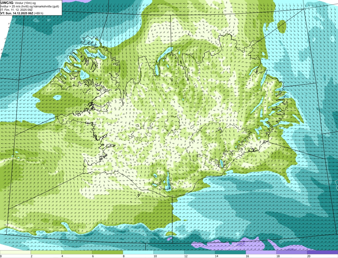
Task: Click the 12–14 m/s teal legend swatch
Action: (200, 252)
